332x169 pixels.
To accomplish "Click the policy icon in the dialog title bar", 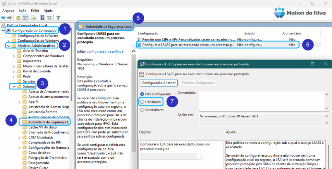I will (x=143, y=64).
